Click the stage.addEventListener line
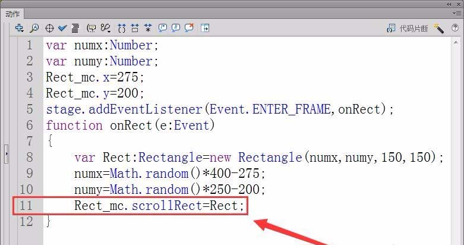The height and width of the screenshot is (245, 464). click(220, 109)
